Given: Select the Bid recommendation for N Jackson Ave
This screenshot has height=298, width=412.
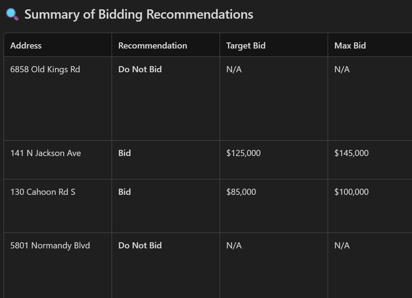Looking at the screenshot, I should pos(125,153).
